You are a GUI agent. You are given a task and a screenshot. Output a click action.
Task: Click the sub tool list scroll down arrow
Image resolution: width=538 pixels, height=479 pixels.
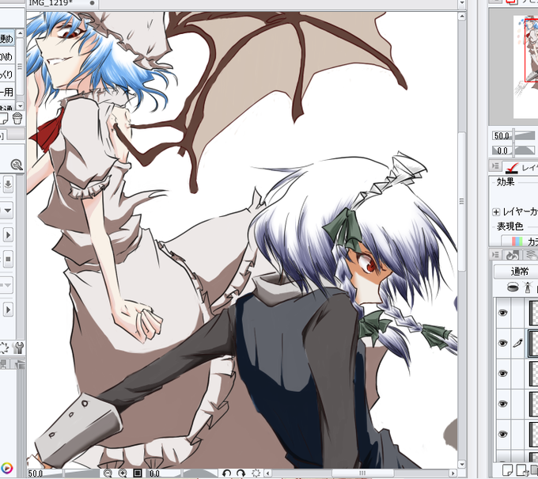click(x=20, y=106)
